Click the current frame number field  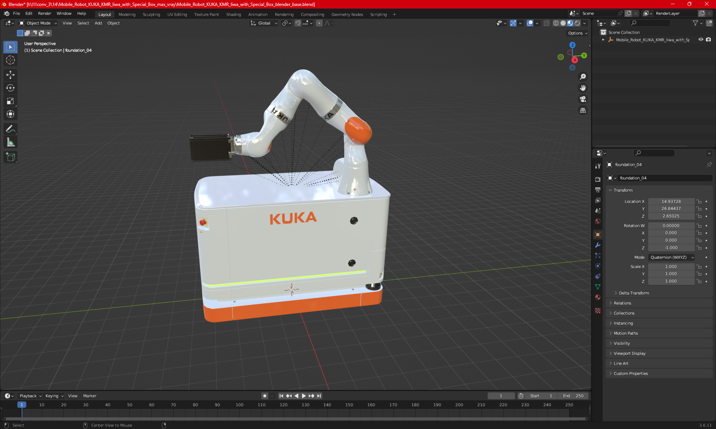501,396
